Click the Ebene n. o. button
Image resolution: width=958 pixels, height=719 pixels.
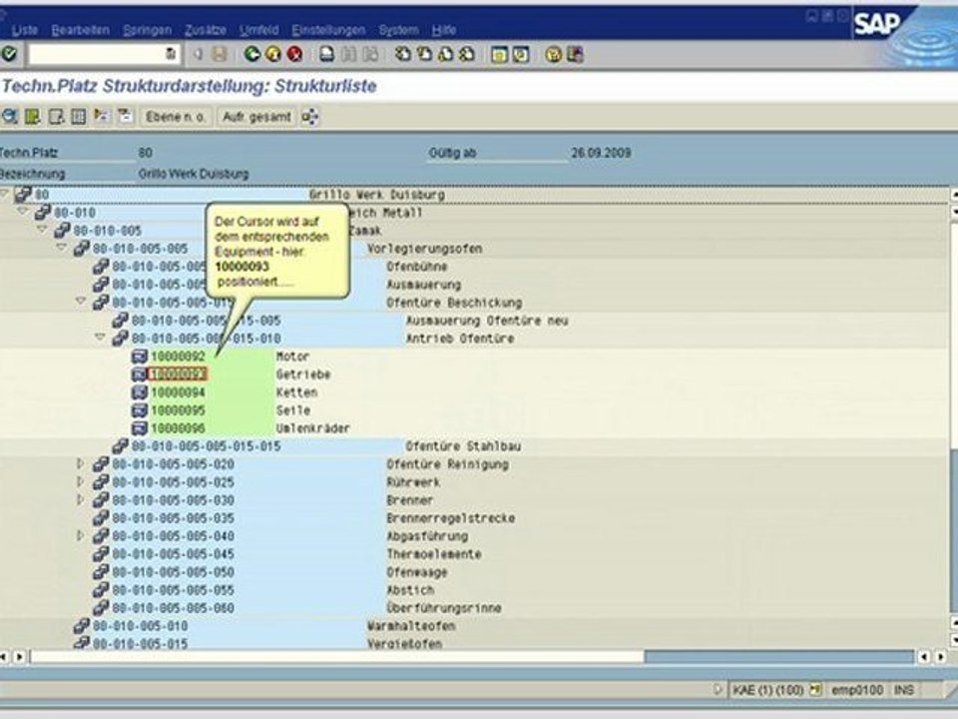pos(176,117)
